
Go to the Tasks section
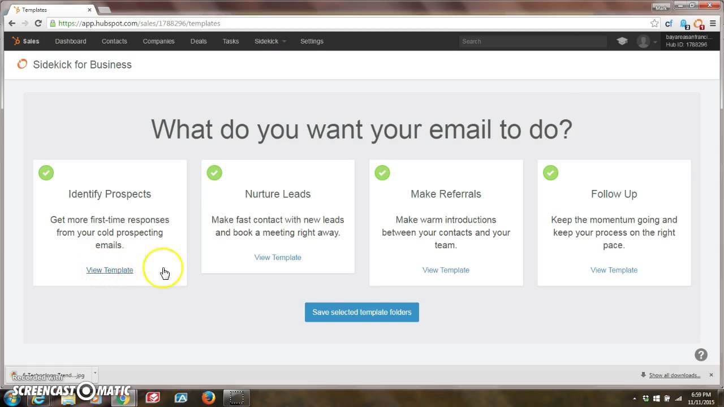(231, 41)
